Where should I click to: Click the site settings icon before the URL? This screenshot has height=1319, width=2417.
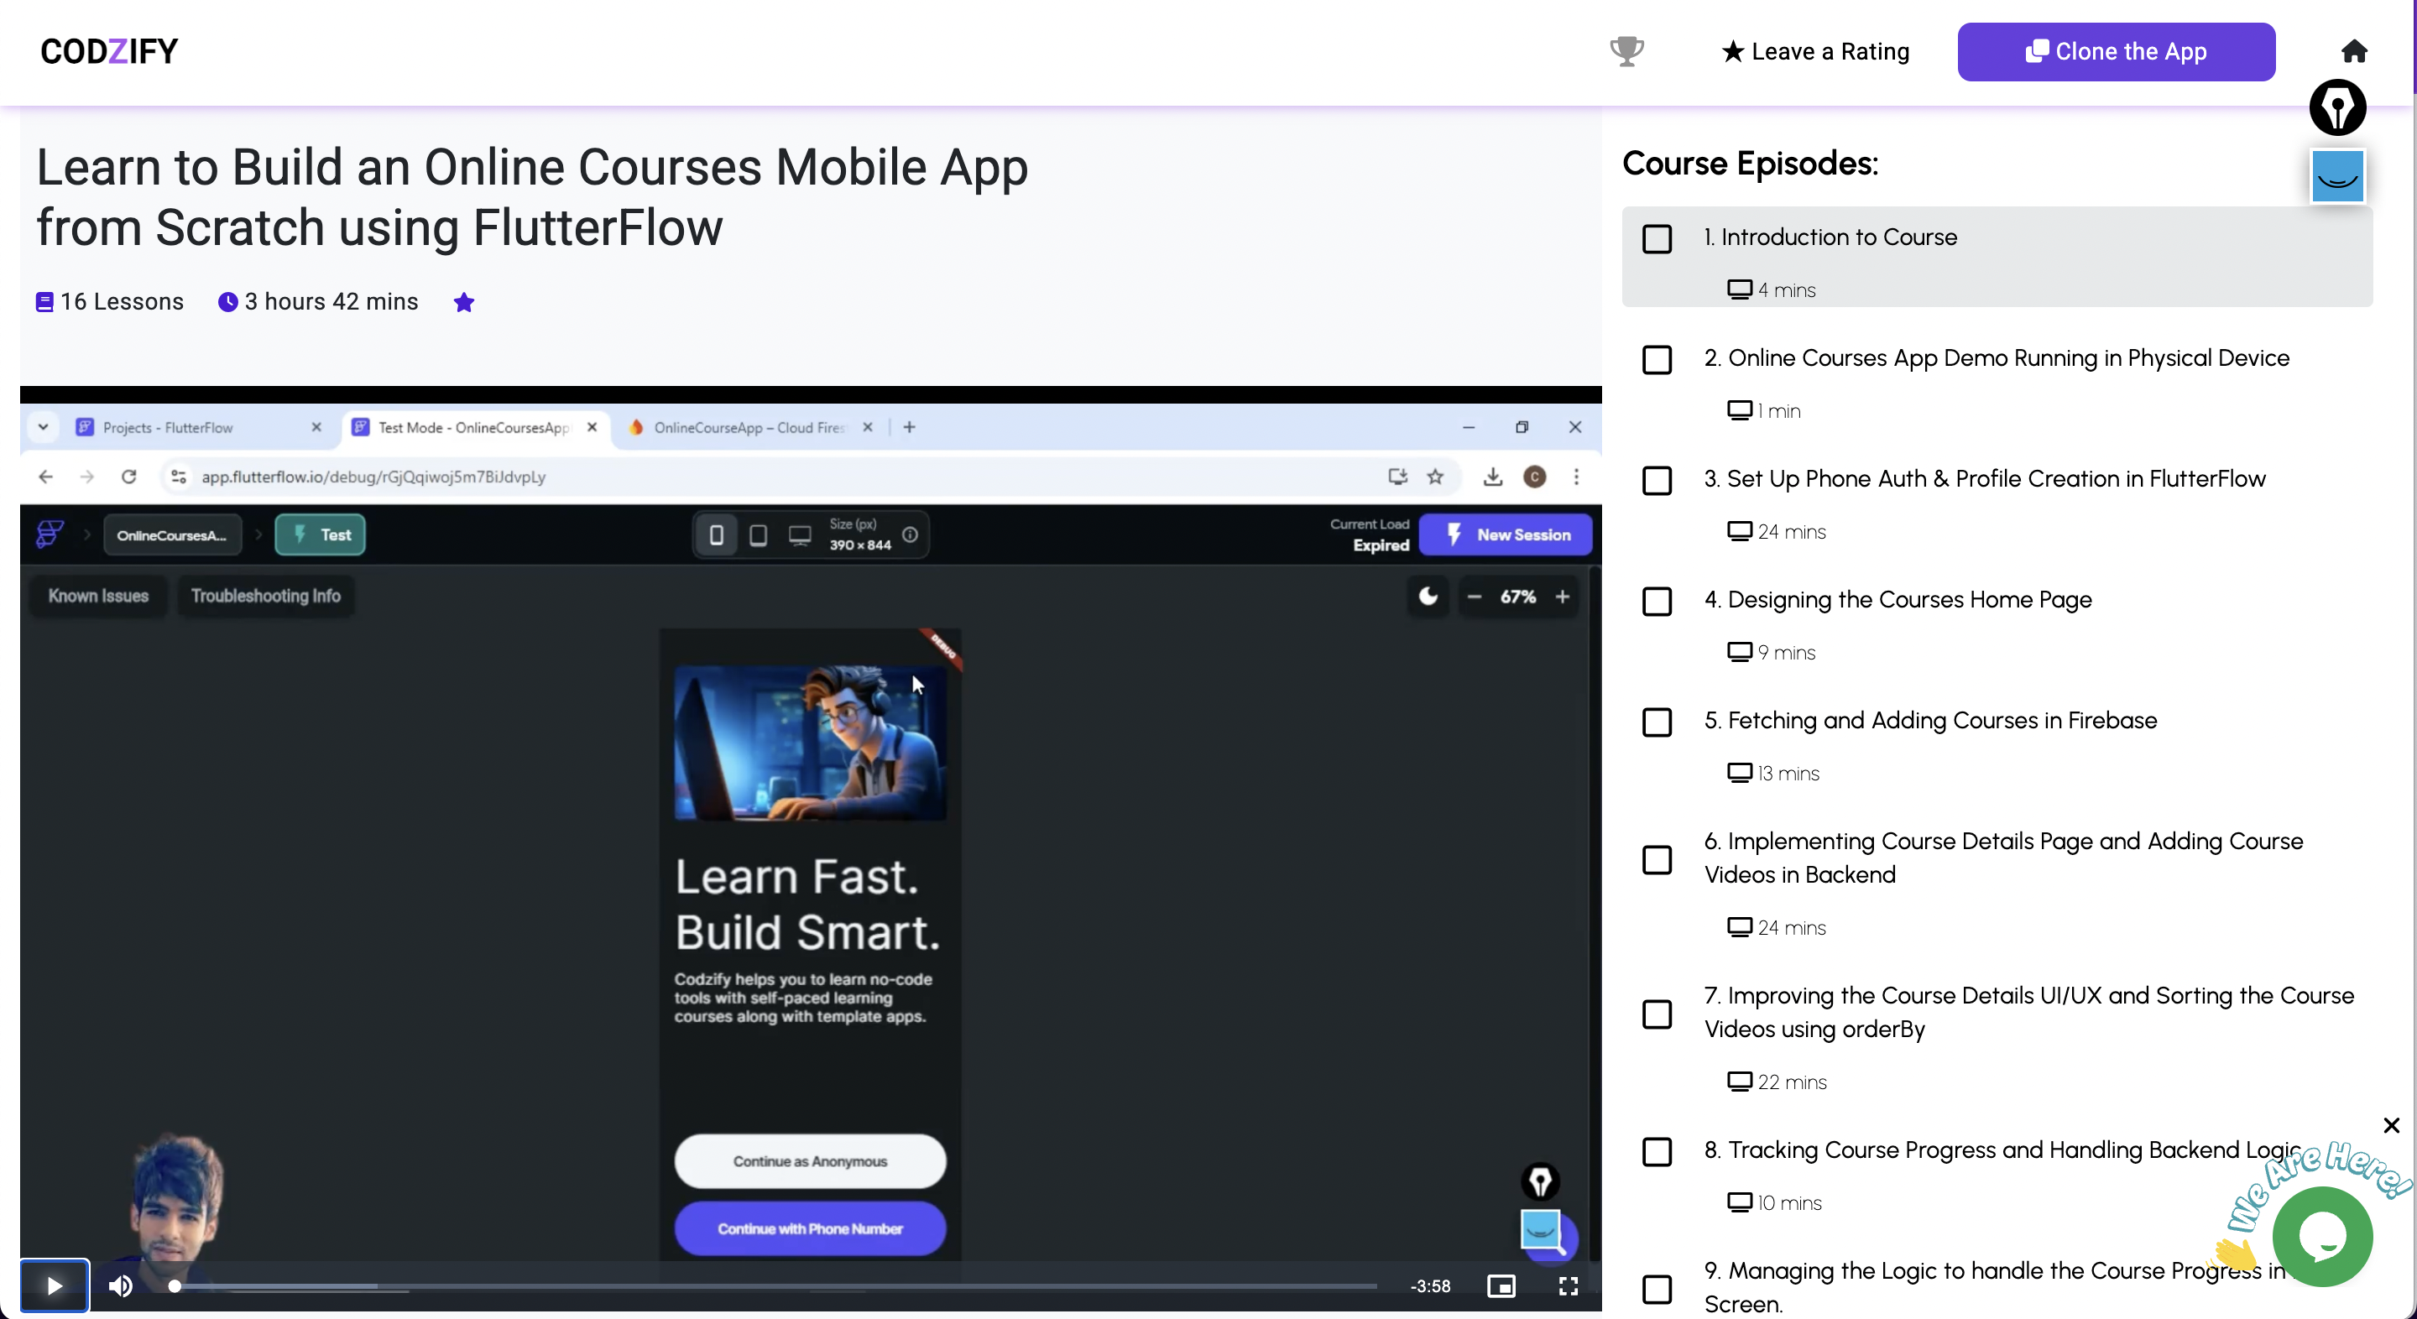(178, 477)
